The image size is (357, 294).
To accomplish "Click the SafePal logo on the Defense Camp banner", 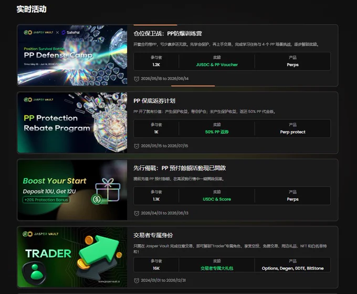I will click(x=70, y=33).
